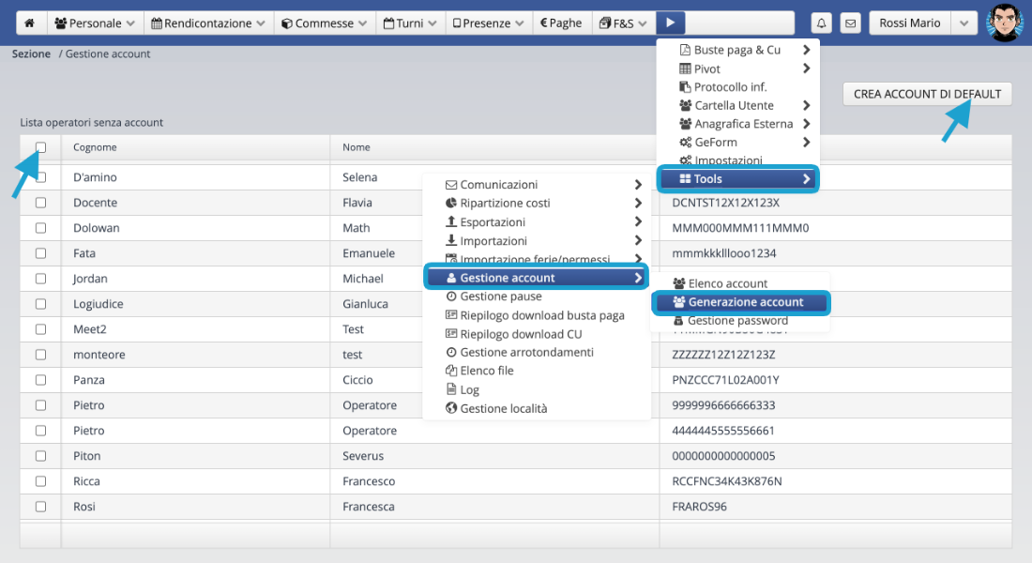This screenshot has height=563, width=1032.
Task: Expand the dropdown arrow beside Rossi Mario
Action: pyautogui.click(x=964, y=23)
